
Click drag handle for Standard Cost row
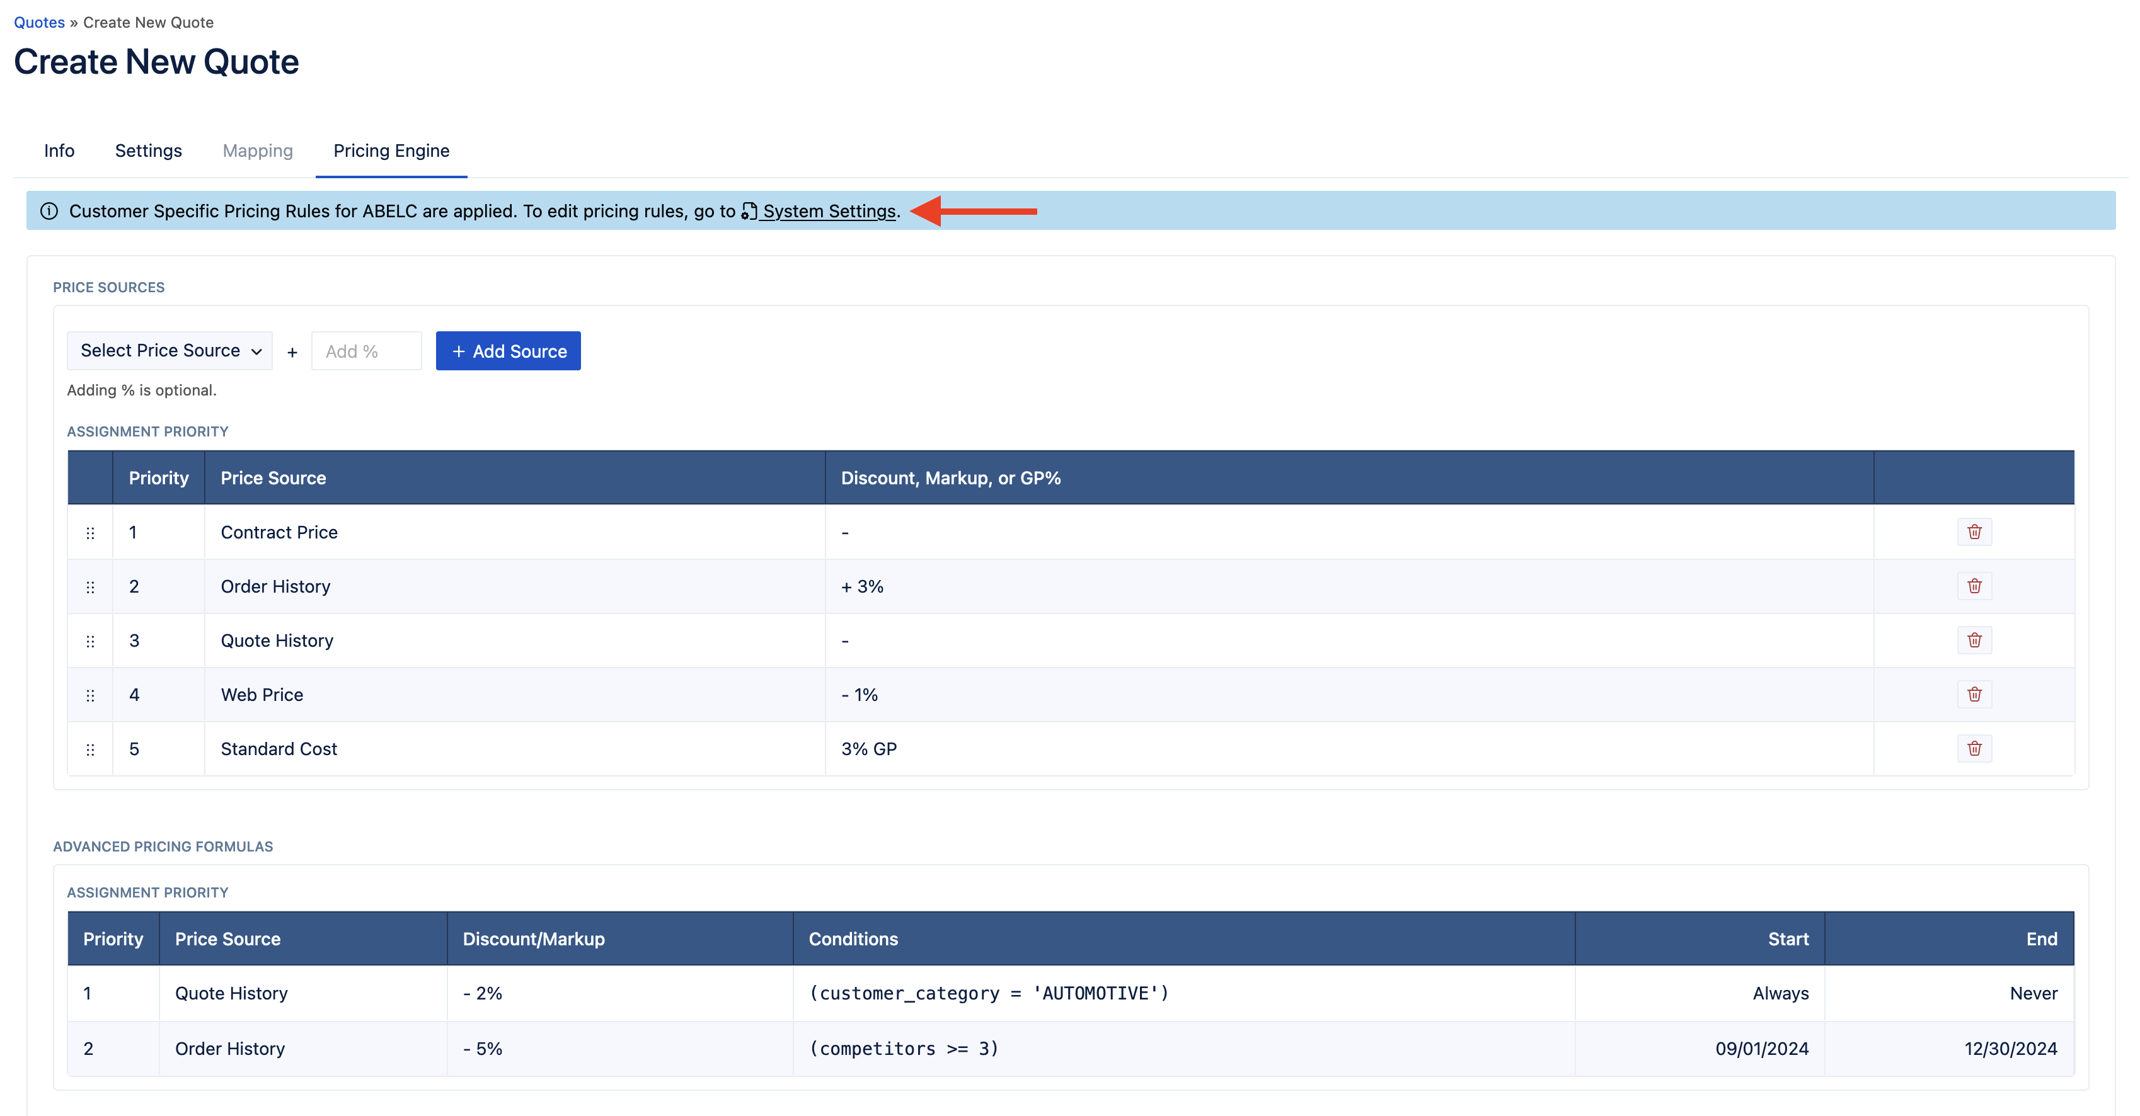pyautogui.click(x=91, y=749)
